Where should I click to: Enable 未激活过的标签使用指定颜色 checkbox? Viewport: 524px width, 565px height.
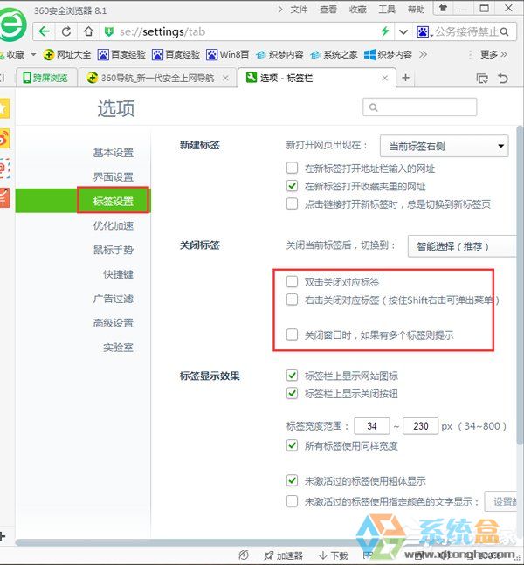pyautogui.click(x=292, y=501)
